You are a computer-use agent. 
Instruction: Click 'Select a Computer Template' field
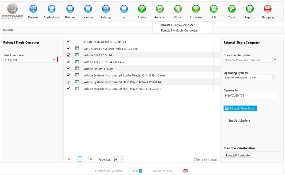(248, 60)
